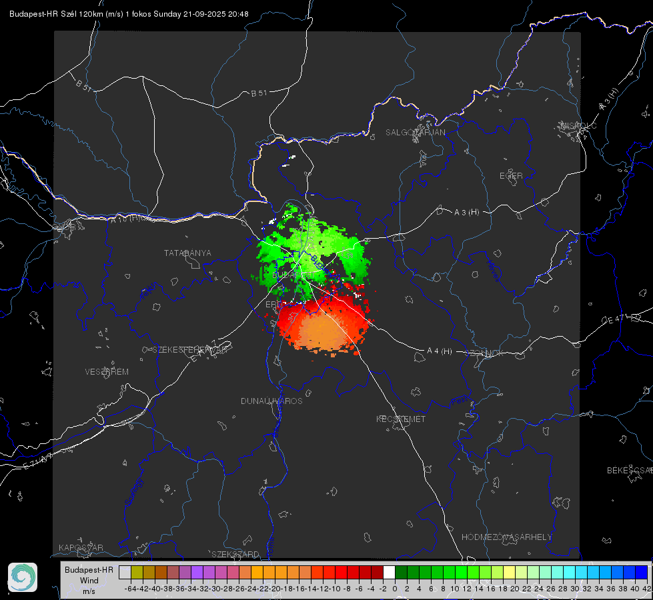Click the dark green swatch between 0 and 2
Screen dimensions: 653x600
[401, 572]
